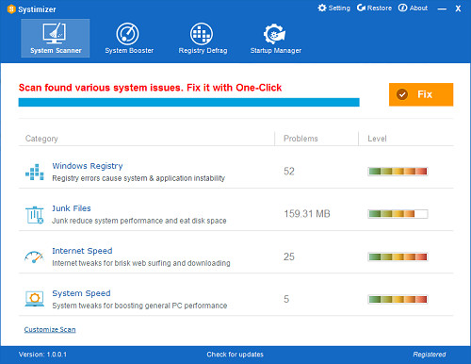Click the Junk Files trash icon
Image resolution: width=471 pixels, height=364 pixels.
34,215
